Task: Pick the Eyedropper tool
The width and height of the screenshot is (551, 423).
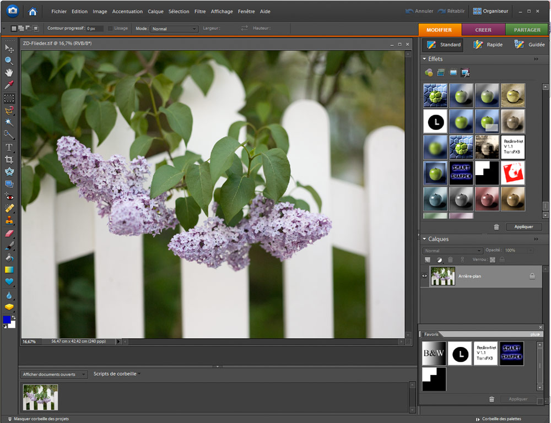Action: click(x=9, y=85)
